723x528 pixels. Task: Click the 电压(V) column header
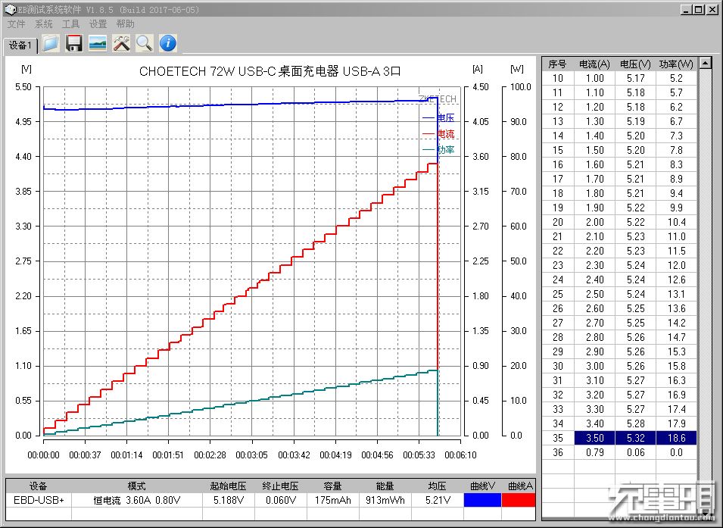coord(635,64)
